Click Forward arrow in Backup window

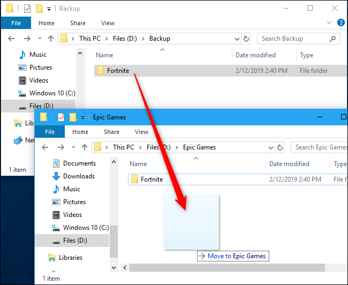coord(27,39)
